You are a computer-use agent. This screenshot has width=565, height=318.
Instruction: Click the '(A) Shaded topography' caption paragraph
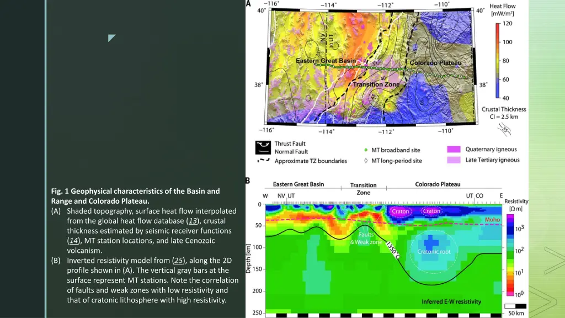click(x=145, y=231)
